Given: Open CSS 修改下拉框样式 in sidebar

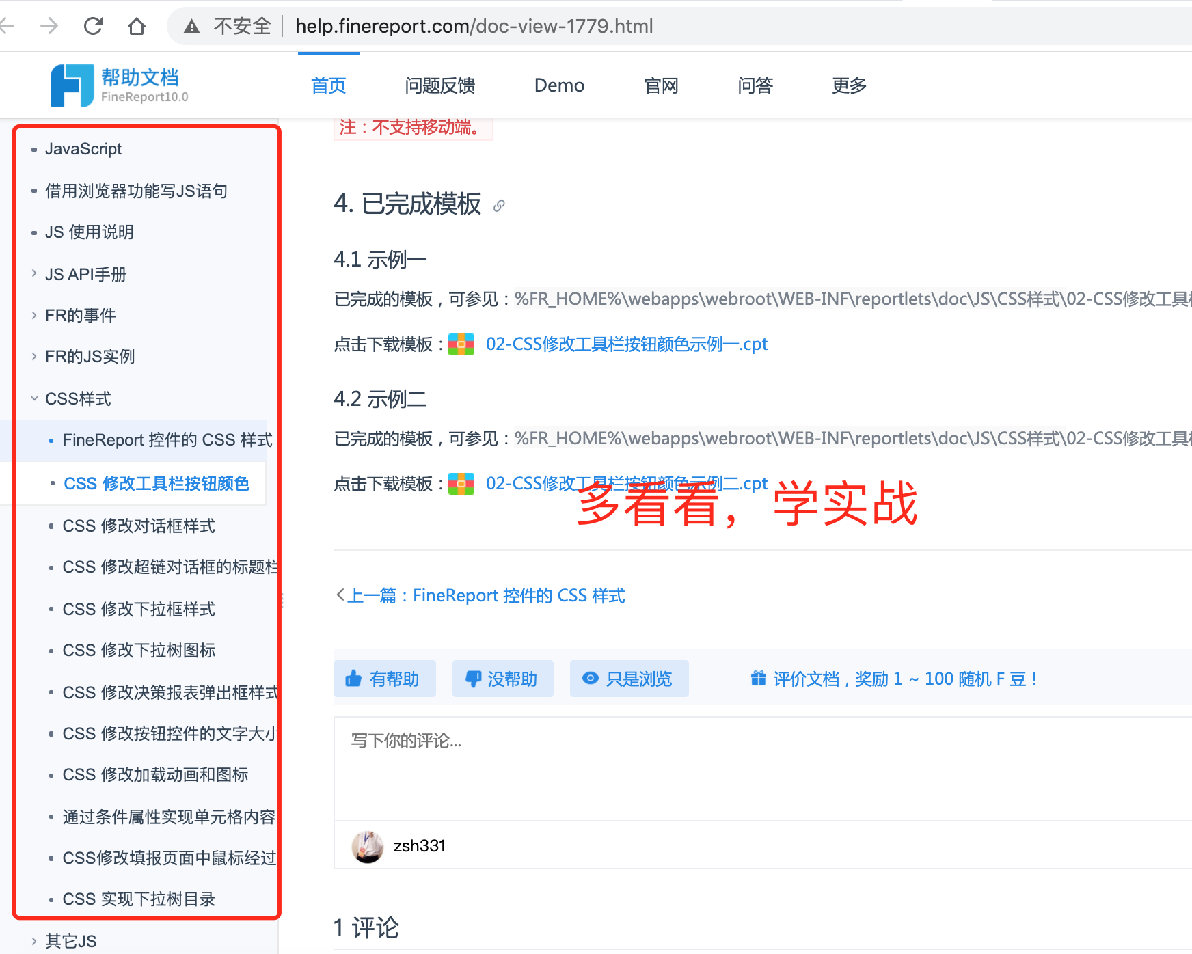Looking at the screenshot, I should (x=139, y=610).
